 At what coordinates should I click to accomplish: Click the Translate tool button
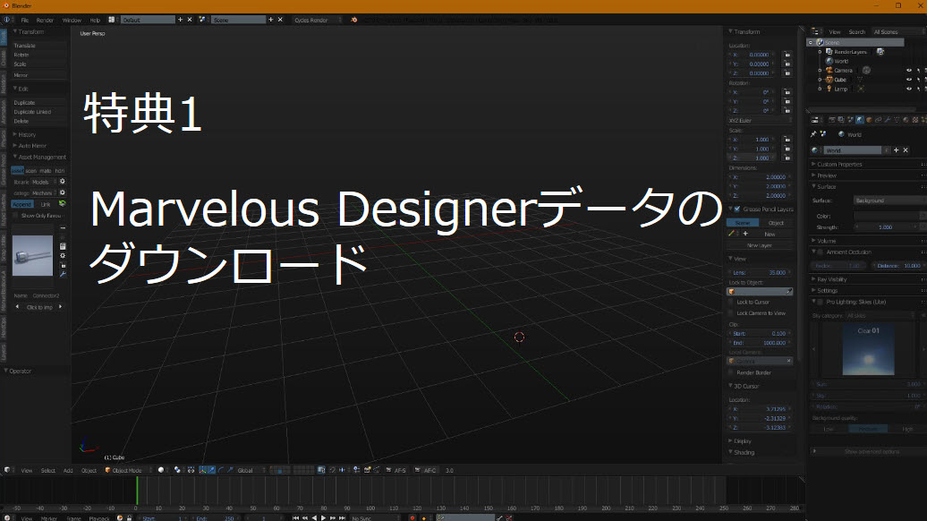(39, 46)
